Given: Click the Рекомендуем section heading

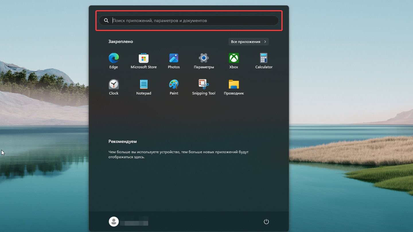Looking at the screenshot, I should (122, 141).
